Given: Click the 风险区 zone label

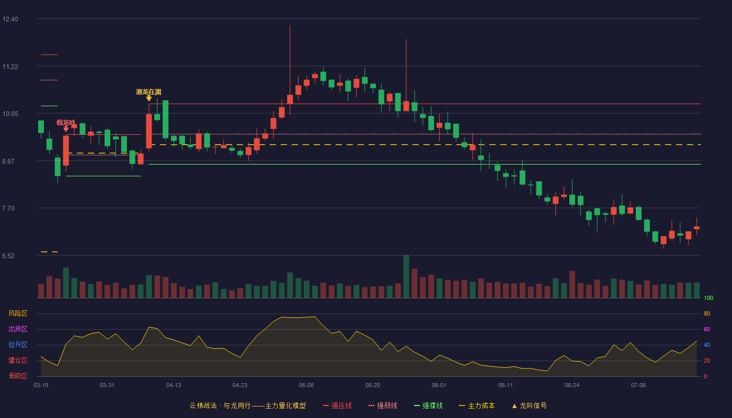Looking at the screenshot, I should [x=18, y=313].
